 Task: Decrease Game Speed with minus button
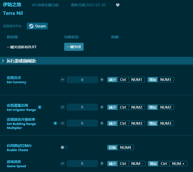(63, 163)
